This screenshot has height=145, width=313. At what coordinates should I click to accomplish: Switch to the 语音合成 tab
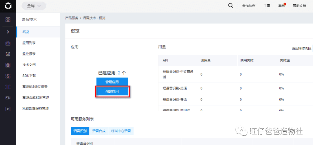coord(99,131)
